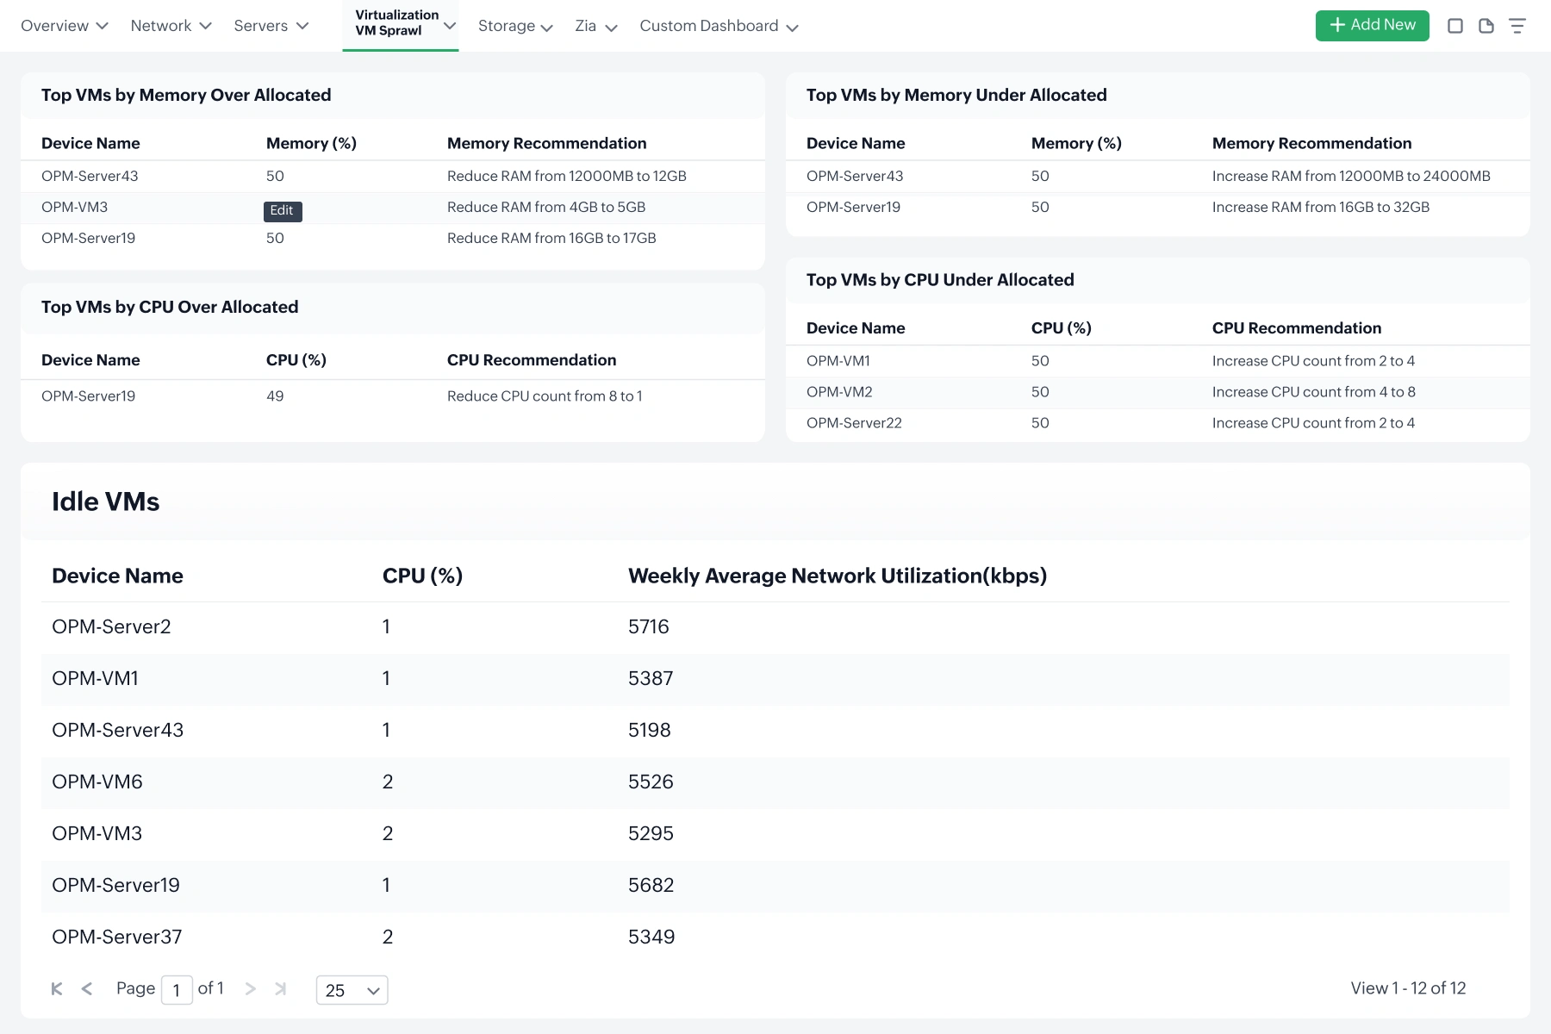Select OPM-Server37 in Idle VMs

pos(116,937)
